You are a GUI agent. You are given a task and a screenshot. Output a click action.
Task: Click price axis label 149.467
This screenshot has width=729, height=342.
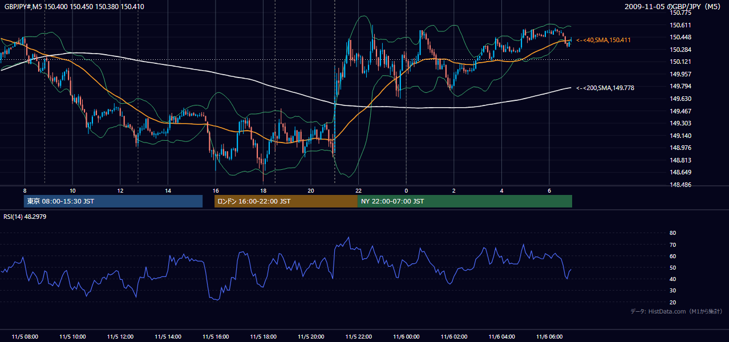click(680, 111)
